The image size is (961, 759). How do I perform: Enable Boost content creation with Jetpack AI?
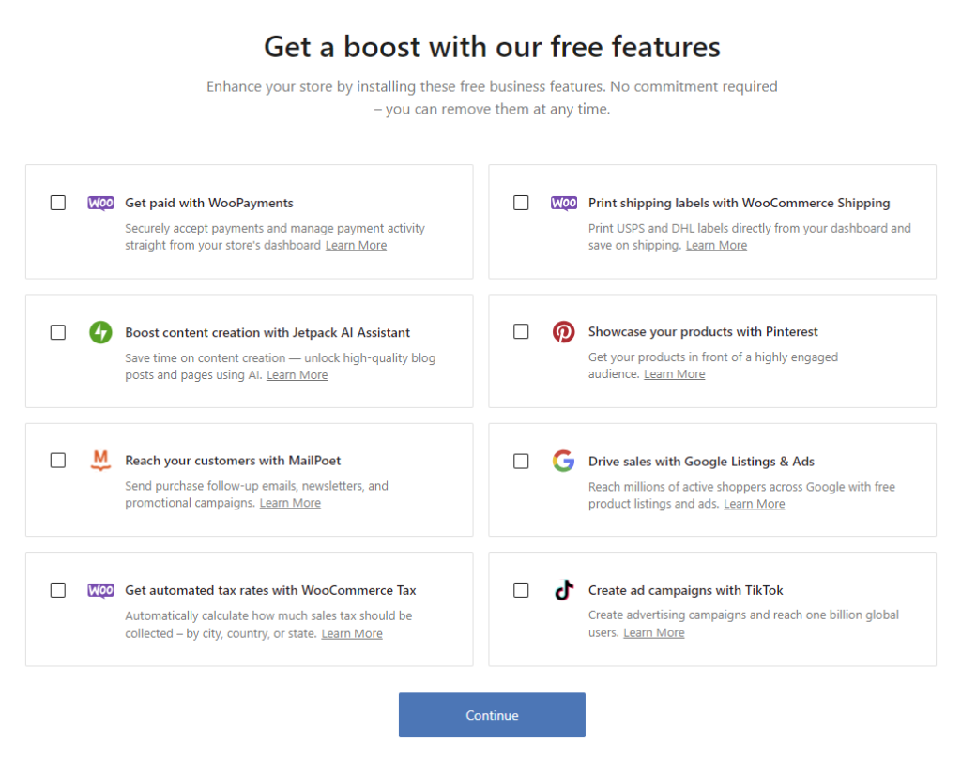(x=57, y=332)
